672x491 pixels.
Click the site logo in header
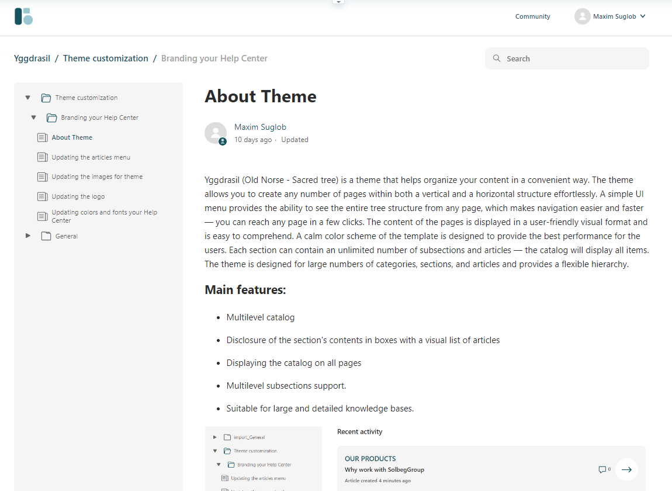point(23,16)
